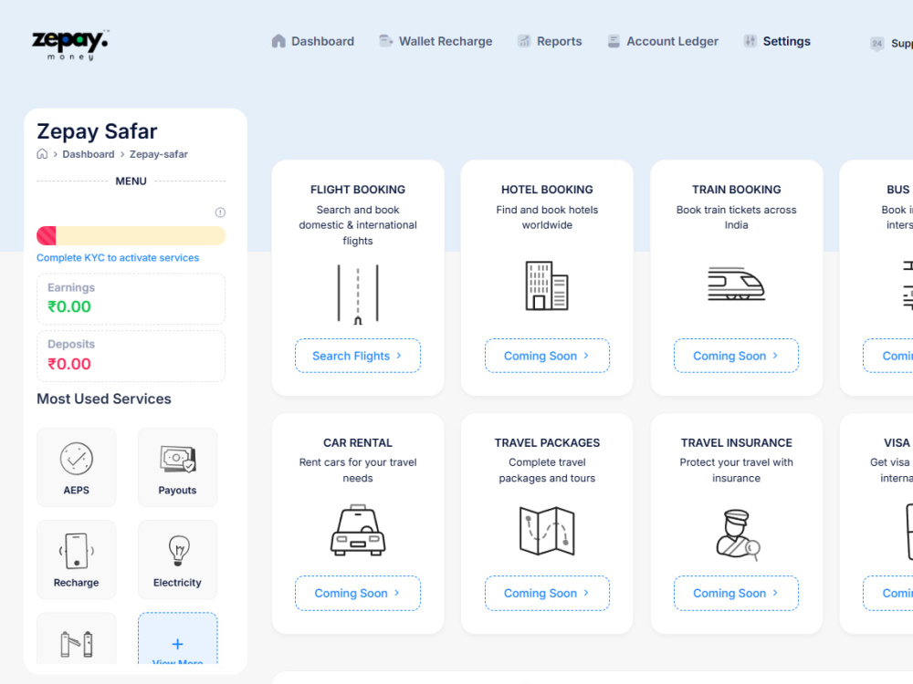The width and height of the screenshot is (913, 684).
Task: Click the hotel building illustration icon
Action: pos(547,285)
